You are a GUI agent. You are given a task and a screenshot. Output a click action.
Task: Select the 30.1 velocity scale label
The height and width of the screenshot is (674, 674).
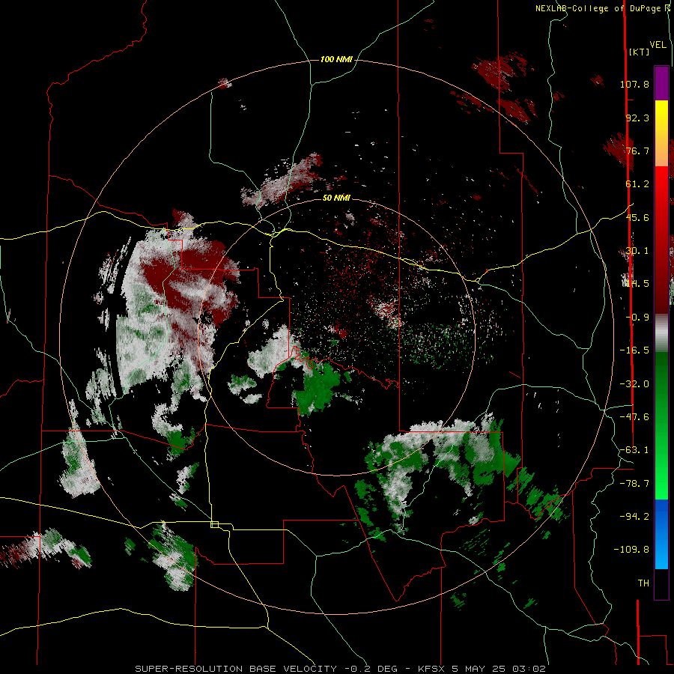(x=637, y=251)
